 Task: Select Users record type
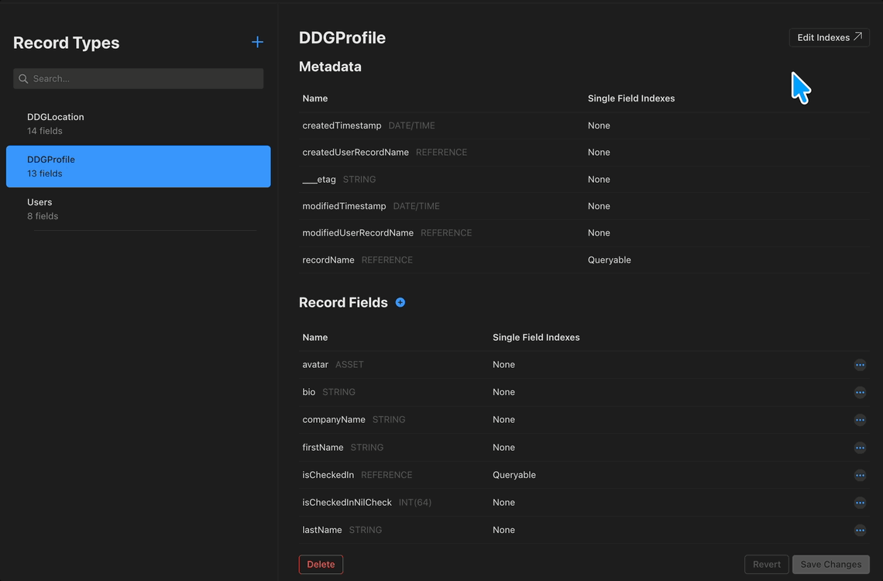[x=138, y=209]
